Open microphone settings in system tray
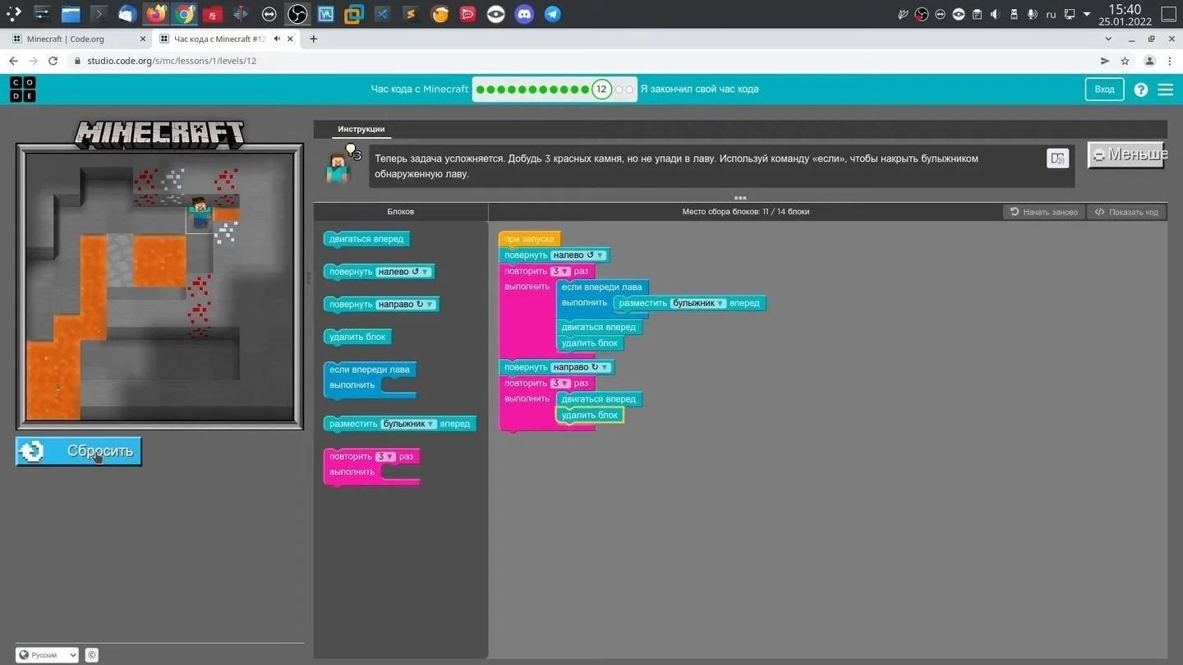1183x665 pixels. pyautogui.click(x=1032, y=14)
